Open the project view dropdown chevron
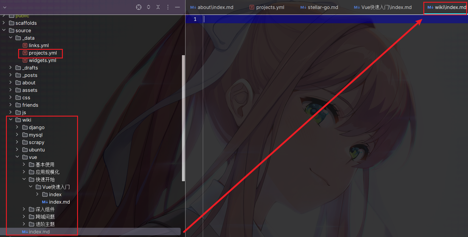Image resolution: width=468 pixels, height=237 pixels. 5,7
